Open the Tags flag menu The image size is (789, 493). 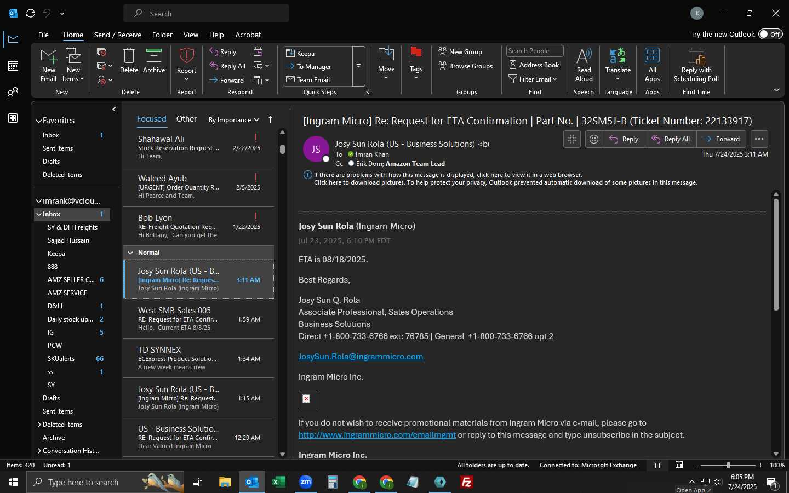click(x=416, y=64)
